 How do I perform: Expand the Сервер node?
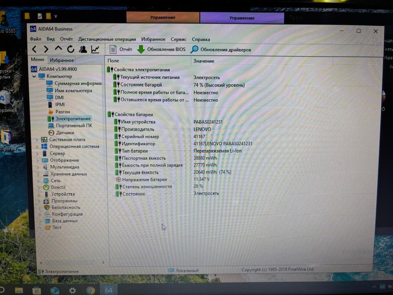click(x=37, y=153)
